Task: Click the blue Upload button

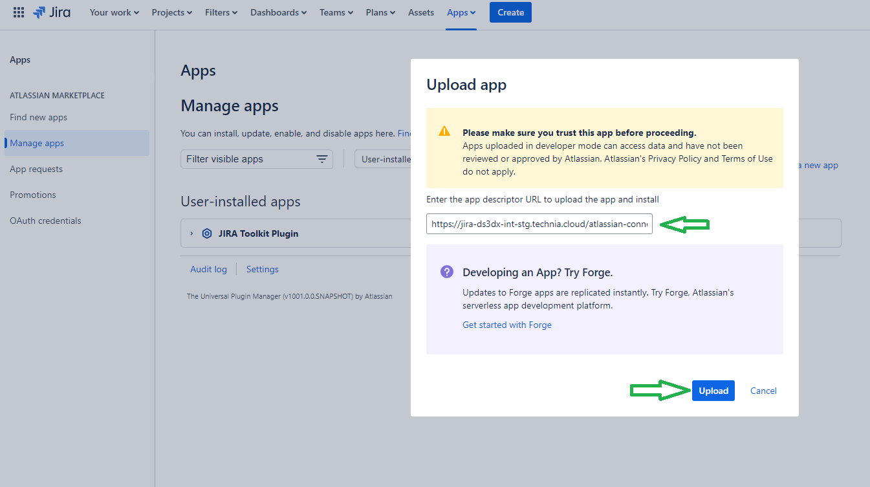Action: click(713, 391)
